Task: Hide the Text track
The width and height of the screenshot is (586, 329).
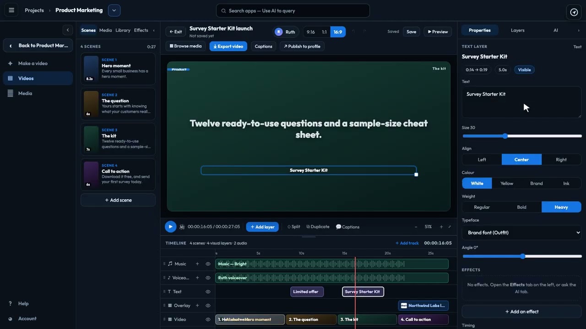Action: (x=208, y=292)
